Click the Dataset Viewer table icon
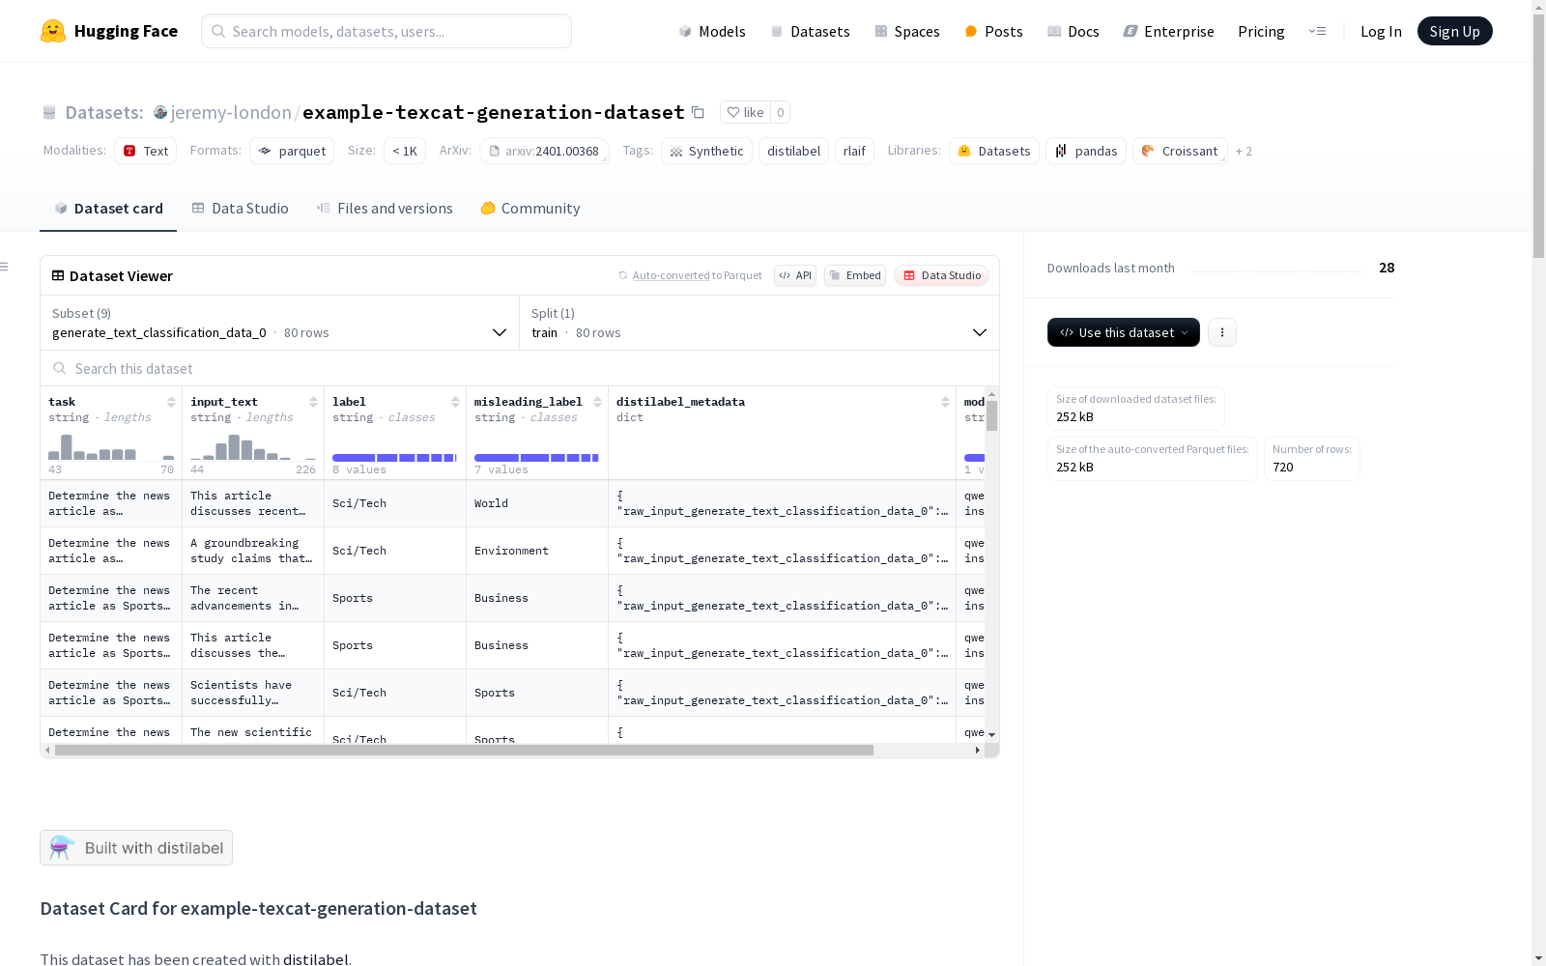1546x966 pixels. coord(58,275)
